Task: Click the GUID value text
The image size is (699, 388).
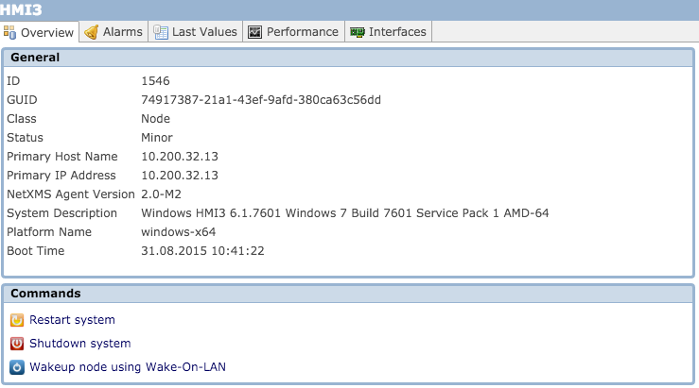Action: pos(261,100)
